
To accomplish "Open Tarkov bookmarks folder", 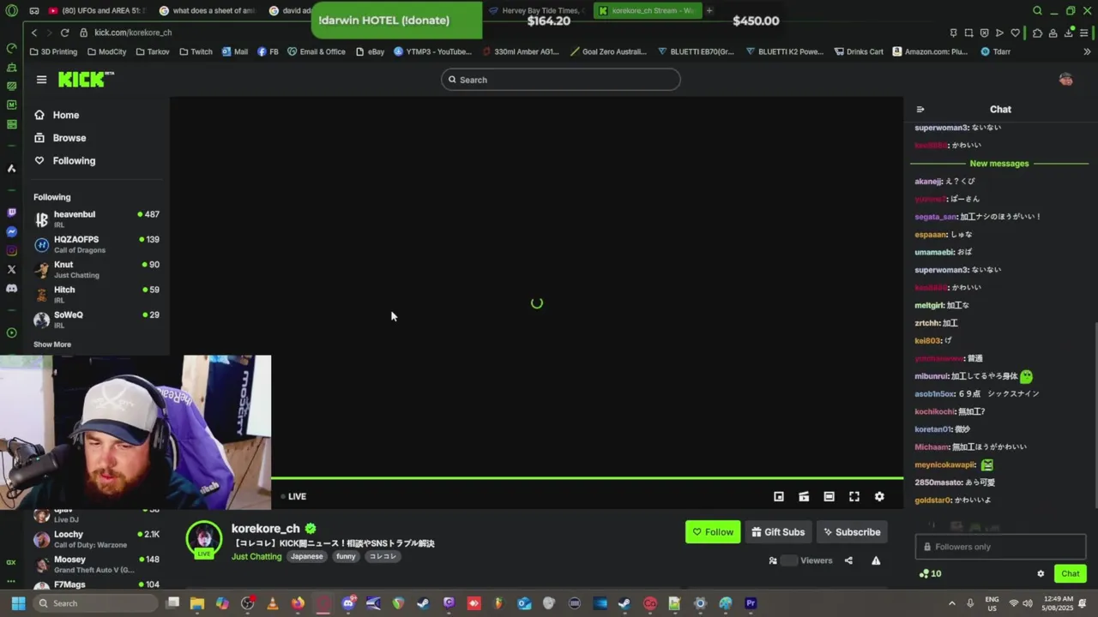I will click(x=153, y=51).
